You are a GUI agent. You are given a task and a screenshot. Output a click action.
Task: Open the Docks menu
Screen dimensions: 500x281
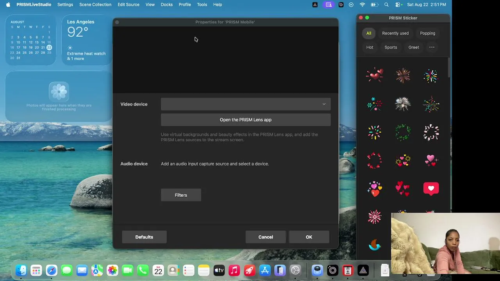coord(167,5)
